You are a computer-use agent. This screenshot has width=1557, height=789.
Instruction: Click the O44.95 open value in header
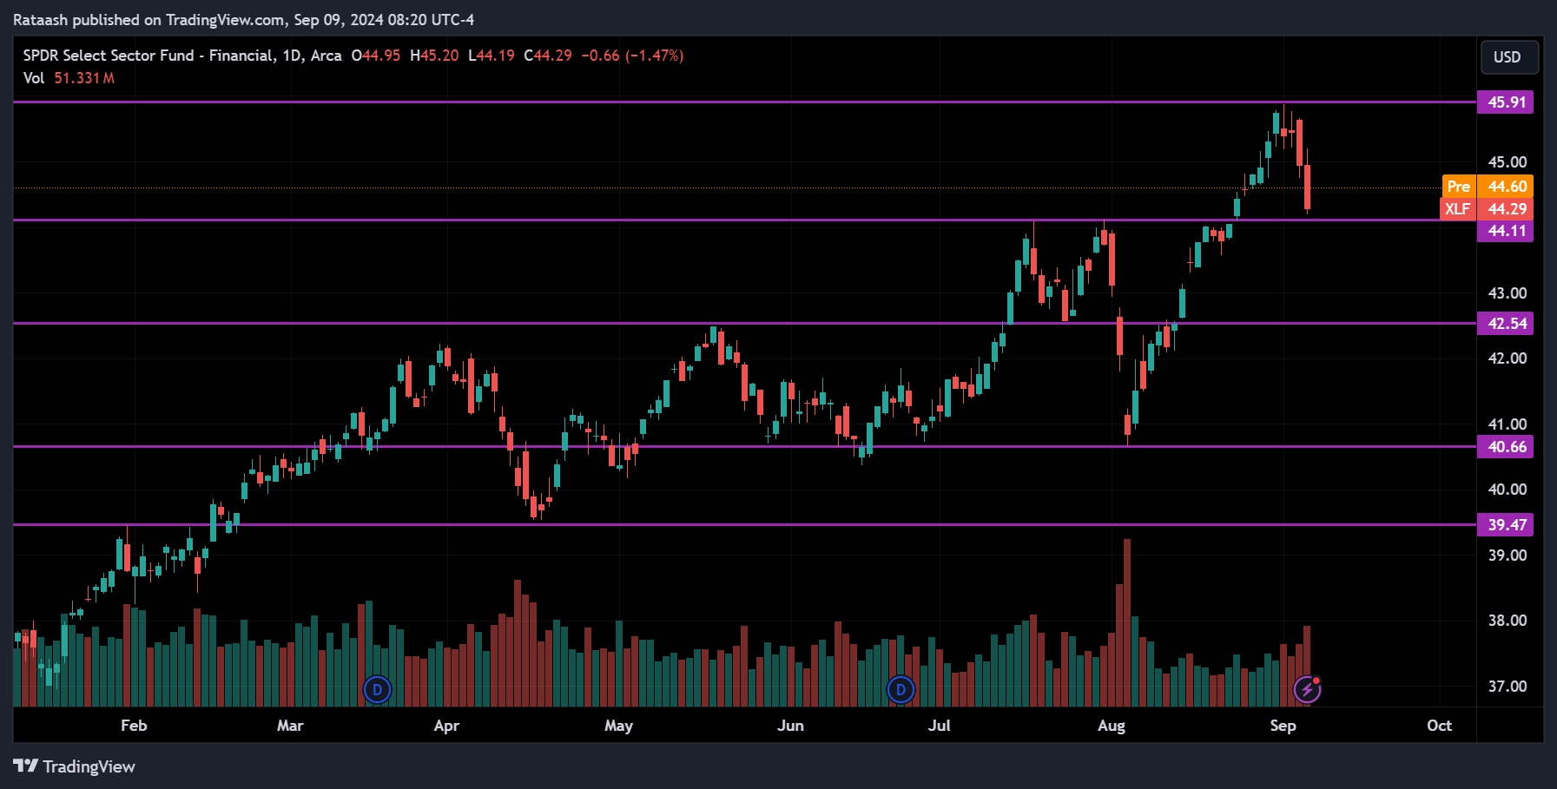click(x=376, y=56)
